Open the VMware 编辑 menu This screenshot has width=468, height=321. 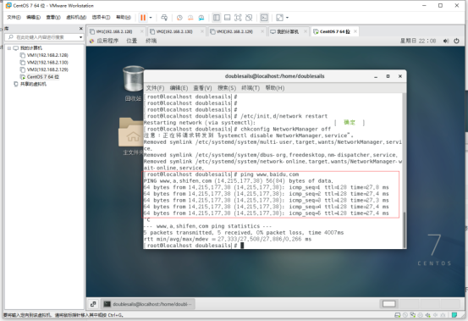click(33, 17)
